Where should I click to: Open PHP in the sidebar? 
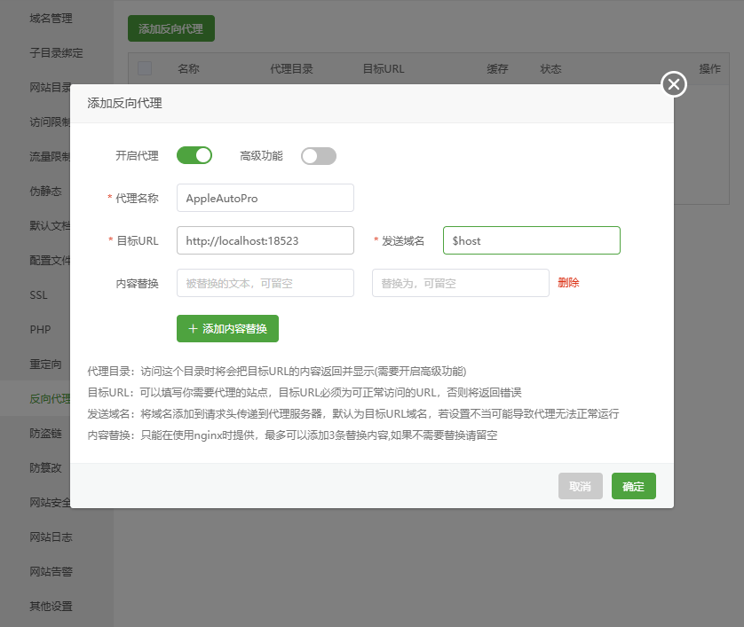40,330
